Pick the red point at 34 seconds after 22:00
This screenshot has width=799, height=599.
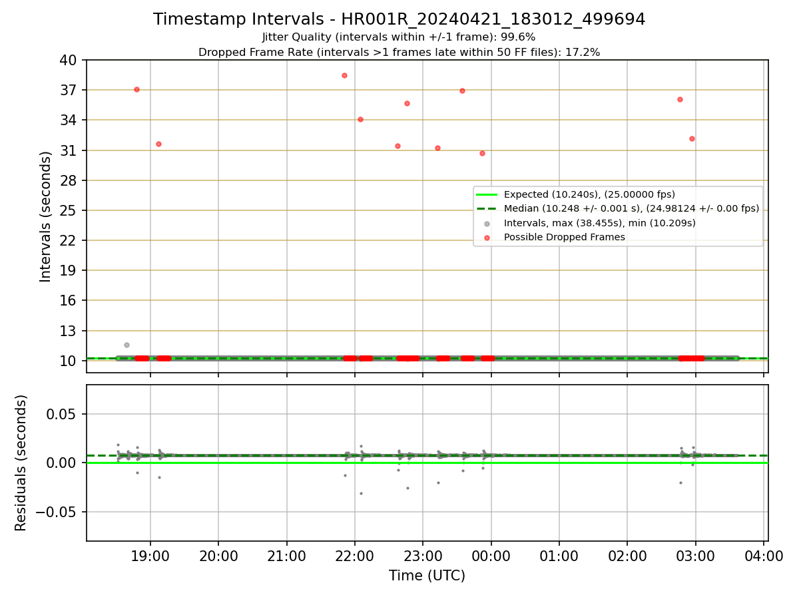[x=360, y=119]
